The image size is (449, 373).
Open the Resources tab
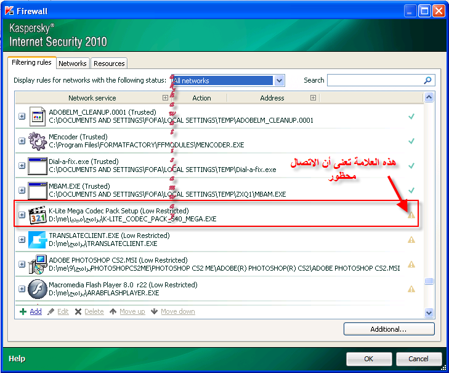[109, 64]
